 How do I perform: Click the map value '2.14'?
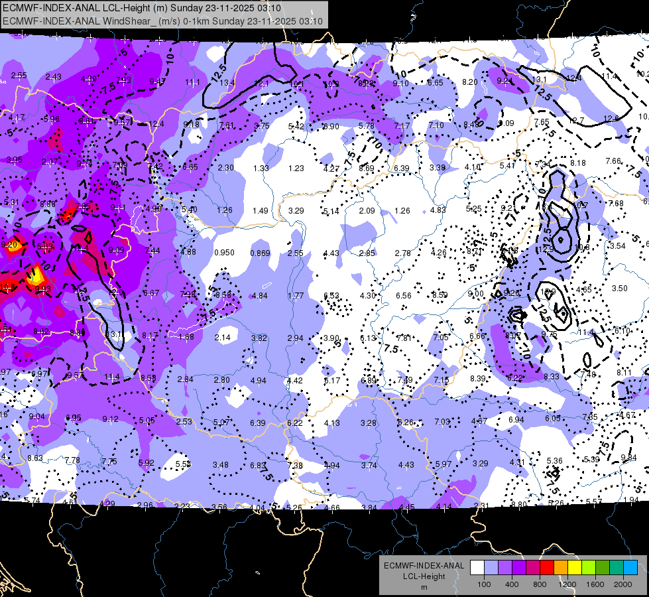223,338
